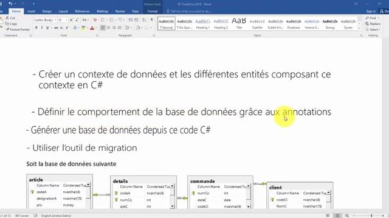Click the Undo arrow in the title bar

click(x=10, y=4)
